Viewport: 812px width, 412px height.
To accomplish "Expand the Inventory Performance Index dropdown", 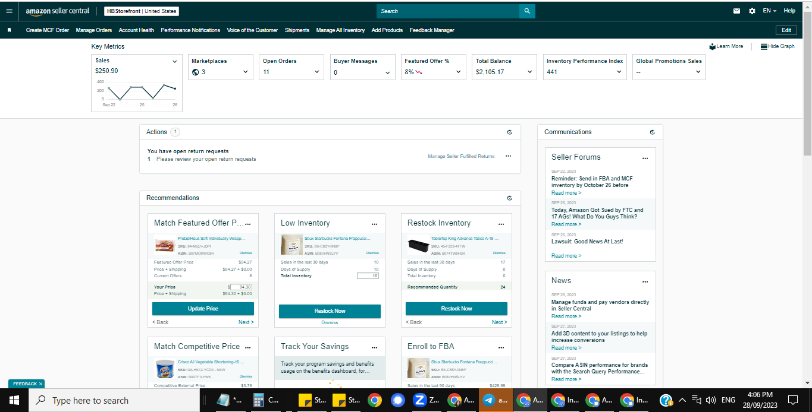I will [x=619, y=72].
